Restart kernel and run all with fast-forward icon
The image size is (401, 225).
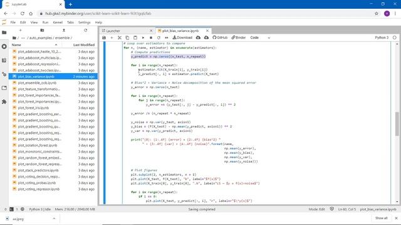pos(167,37)
